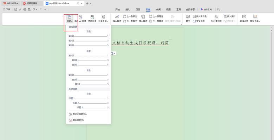Click the 插入 AI 目录 icon

pyautogui.click(x=80, y=17)
